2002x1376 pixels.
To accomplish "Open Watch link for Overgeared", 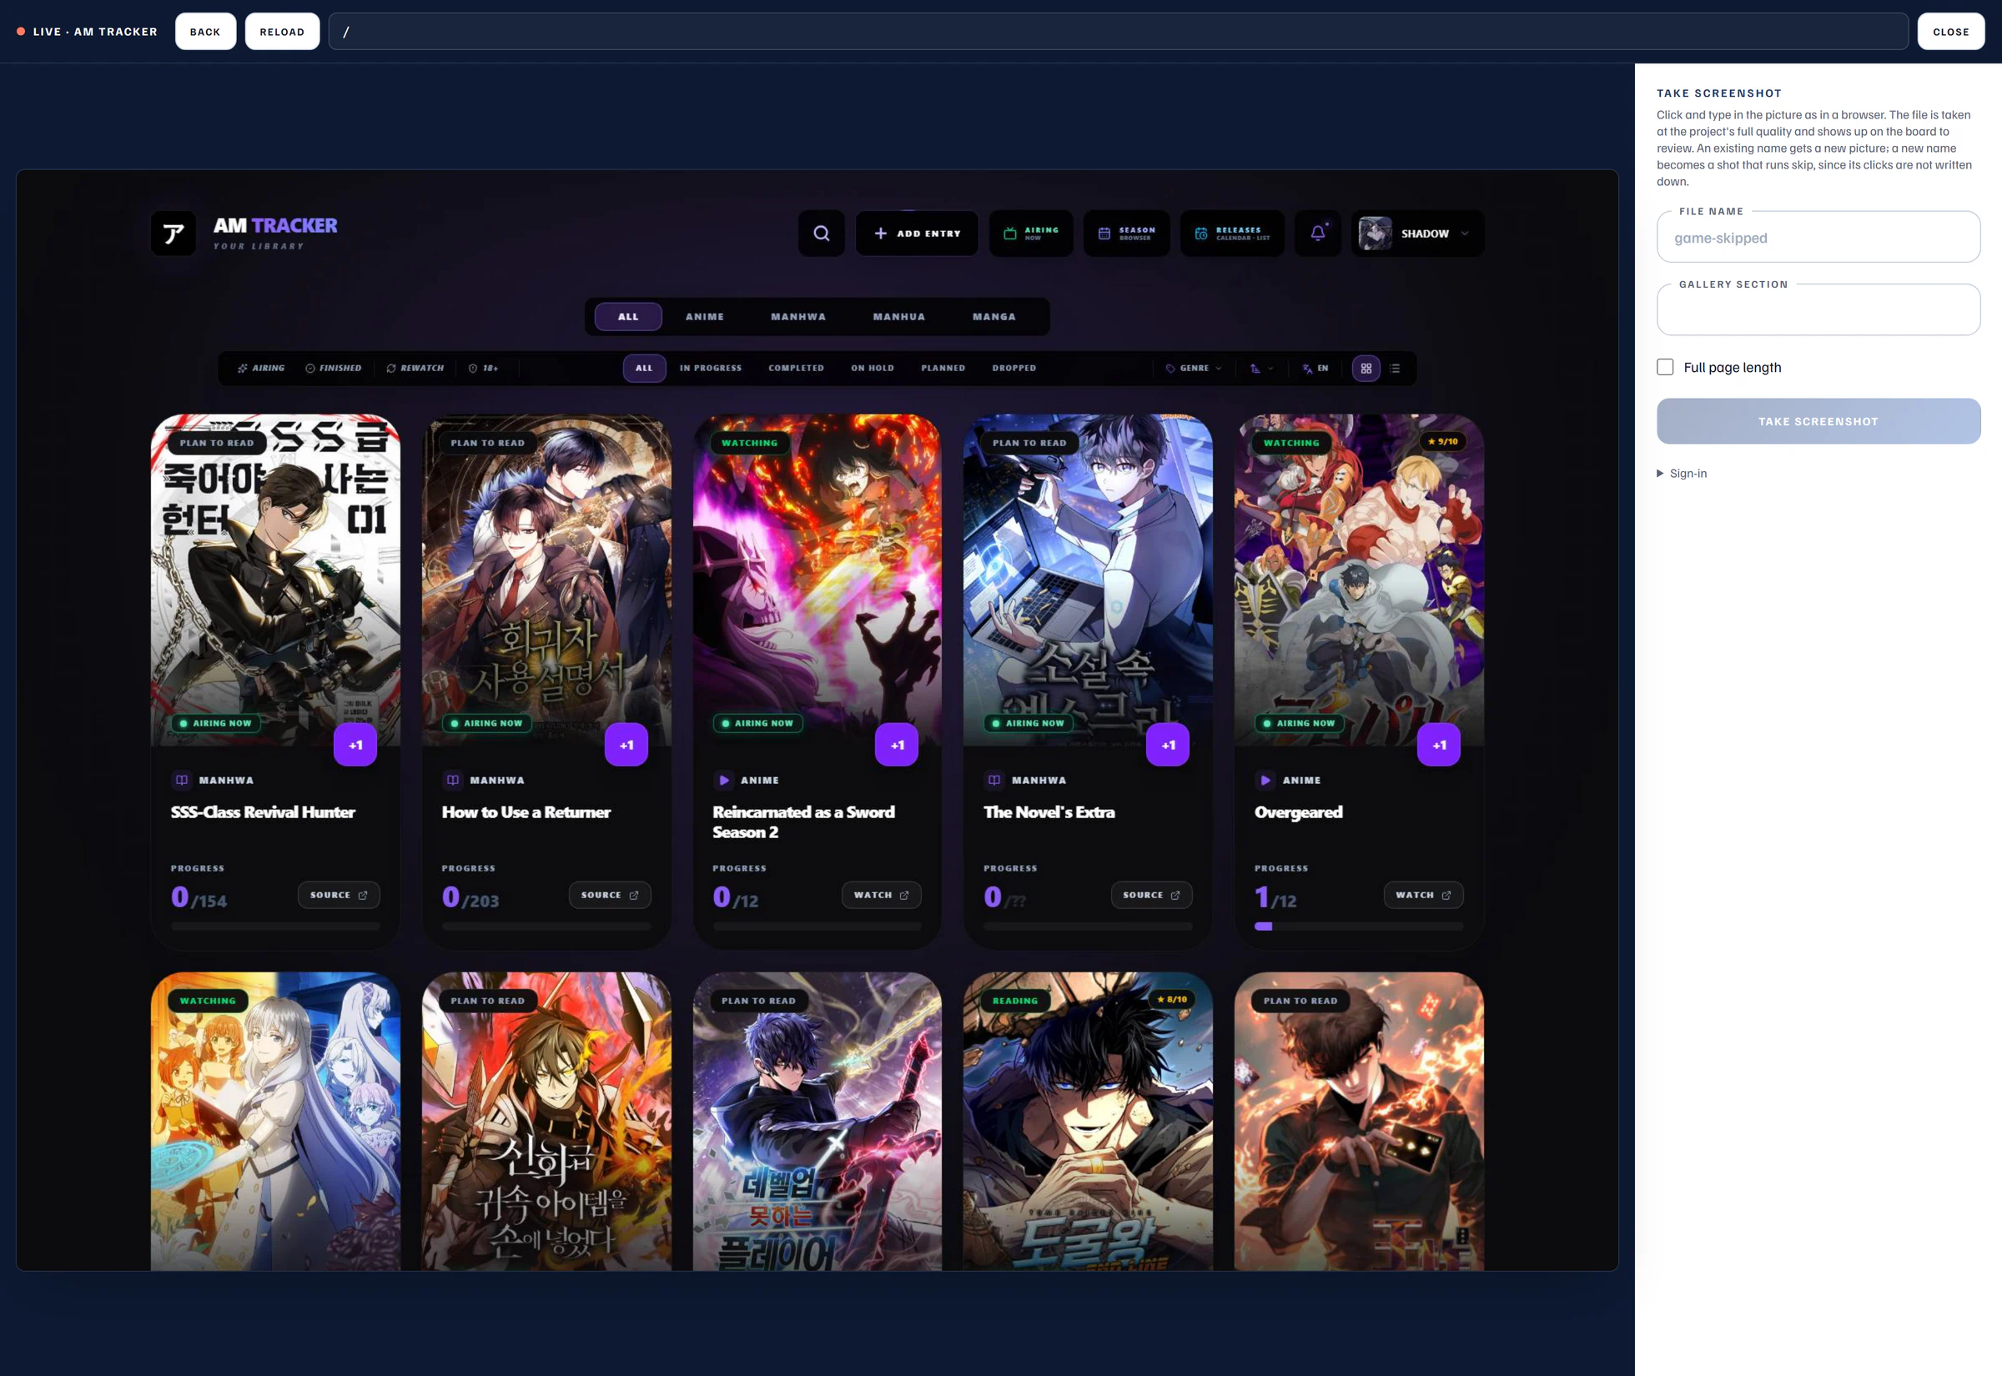I will point(1422,895).
